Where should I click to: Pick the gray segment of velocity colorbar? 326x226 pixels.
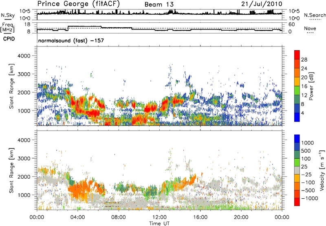click(x=297, y=170)
